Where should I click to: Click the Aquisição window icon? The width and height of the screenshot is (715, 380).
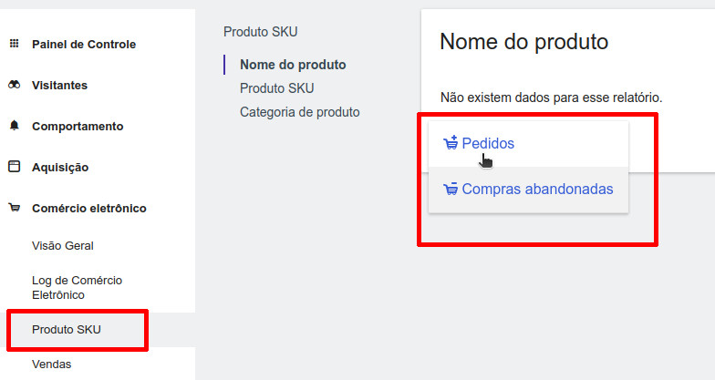(14, 167)
